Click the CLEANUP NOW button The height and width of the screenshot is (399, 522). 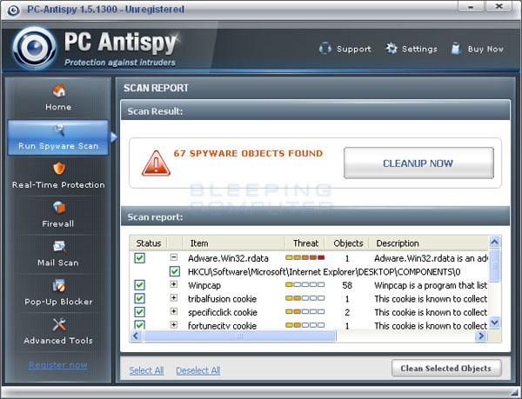click(418, 163)
